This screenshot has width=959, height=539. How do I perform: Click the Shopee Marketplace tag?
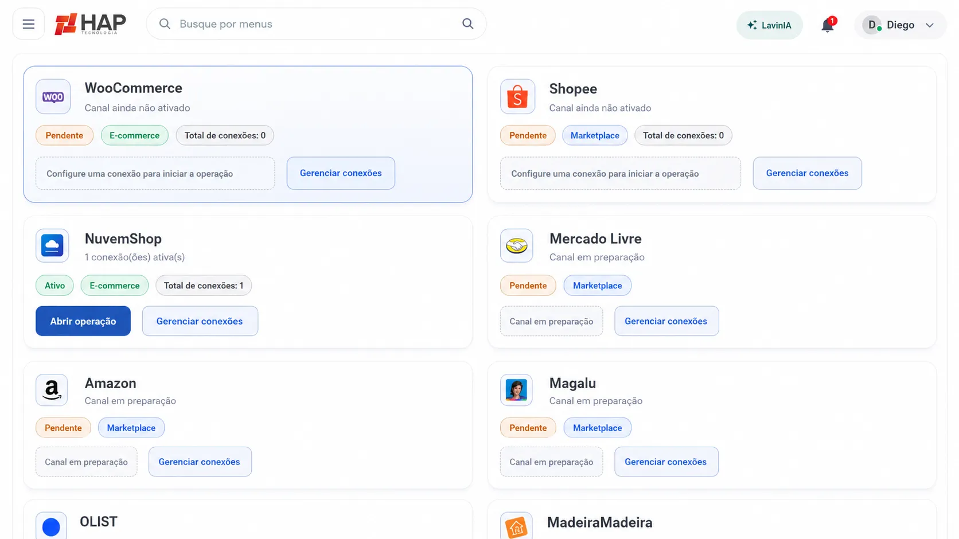pyautogui.click(x=595, y=135)
